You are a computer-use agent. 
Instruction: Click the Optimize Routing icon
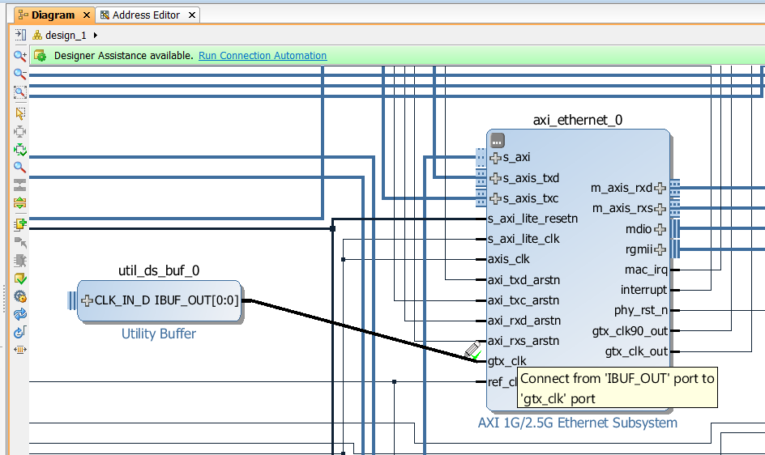pos(20,332)
